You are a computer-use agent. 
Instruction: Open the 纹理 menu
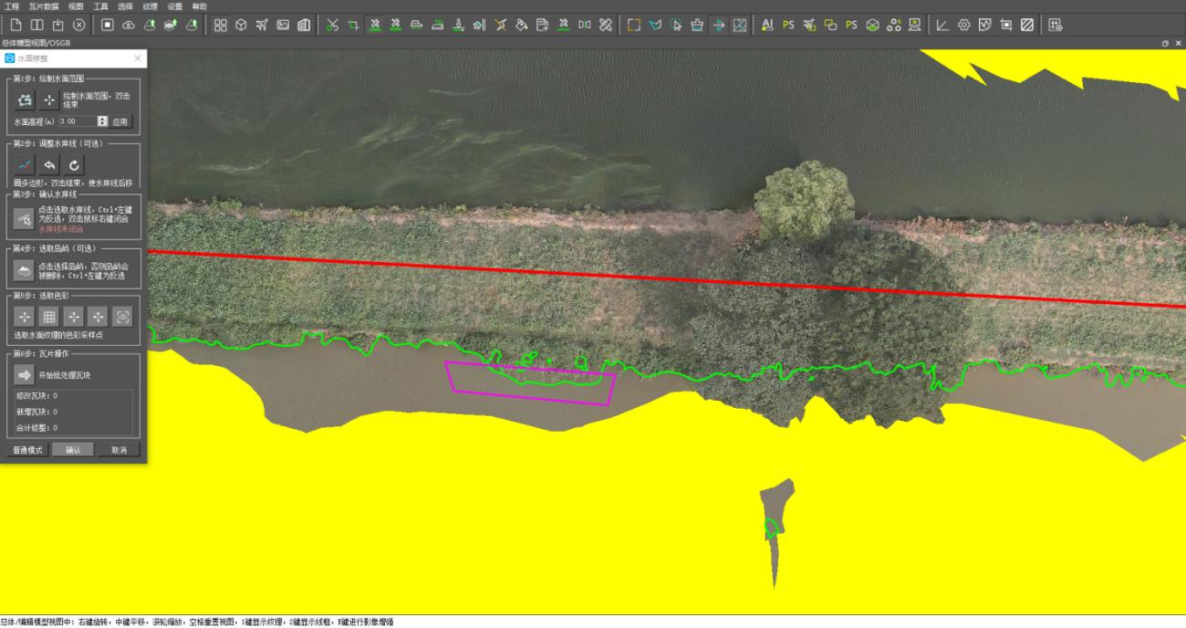tap(151, 6)
